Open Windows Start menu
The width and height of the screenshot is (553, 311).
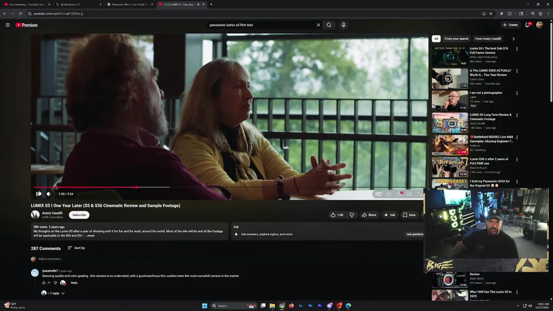[205, 306]
